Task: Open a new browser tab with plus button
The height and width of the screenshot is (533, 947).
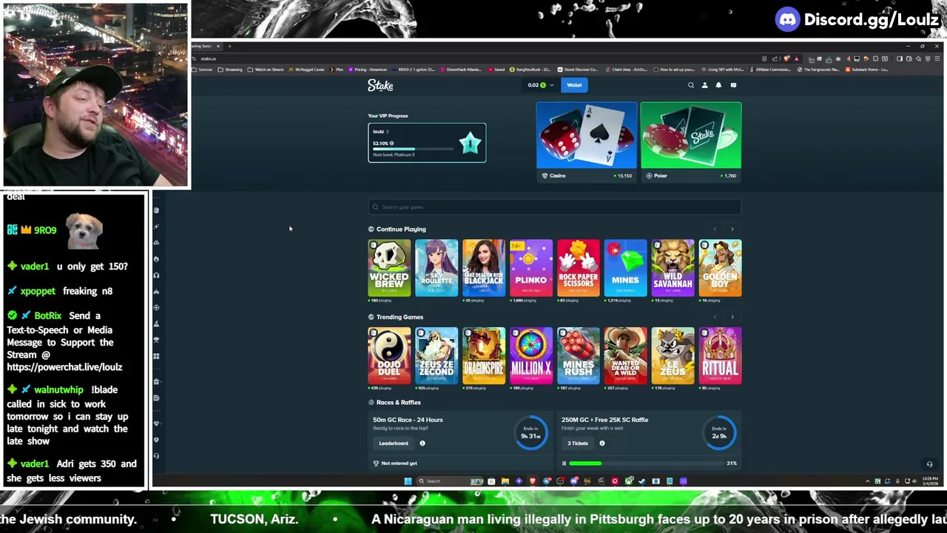Action: pos(229,47)
